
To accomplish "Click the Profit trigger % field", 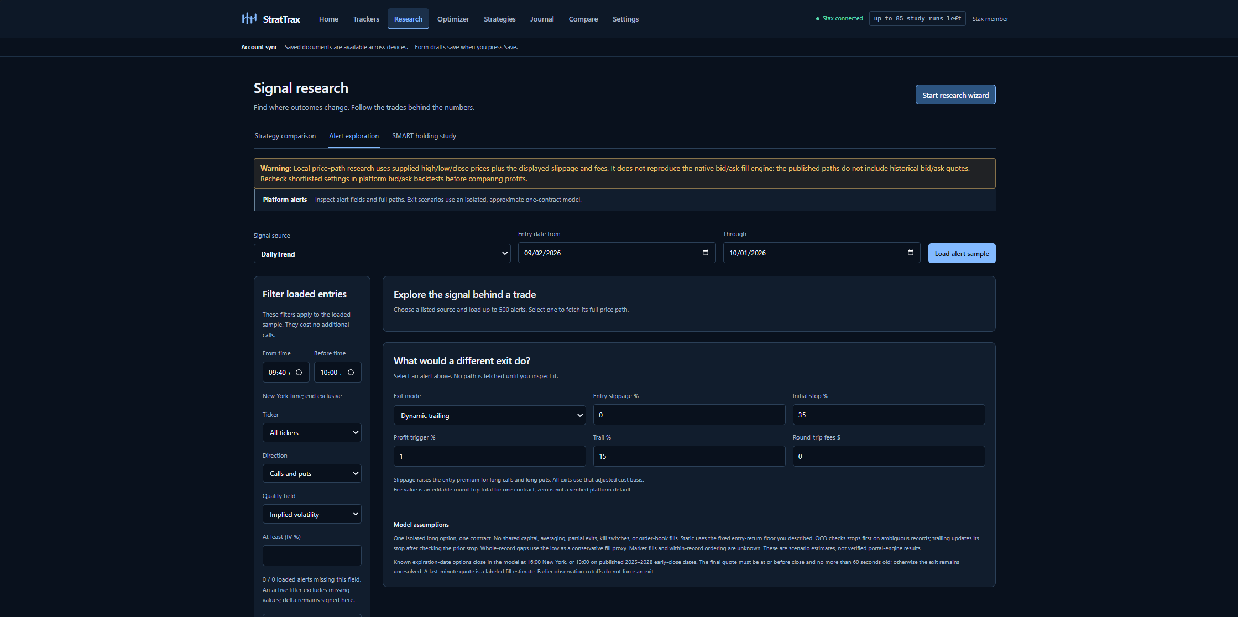I will tap(489, 456).
